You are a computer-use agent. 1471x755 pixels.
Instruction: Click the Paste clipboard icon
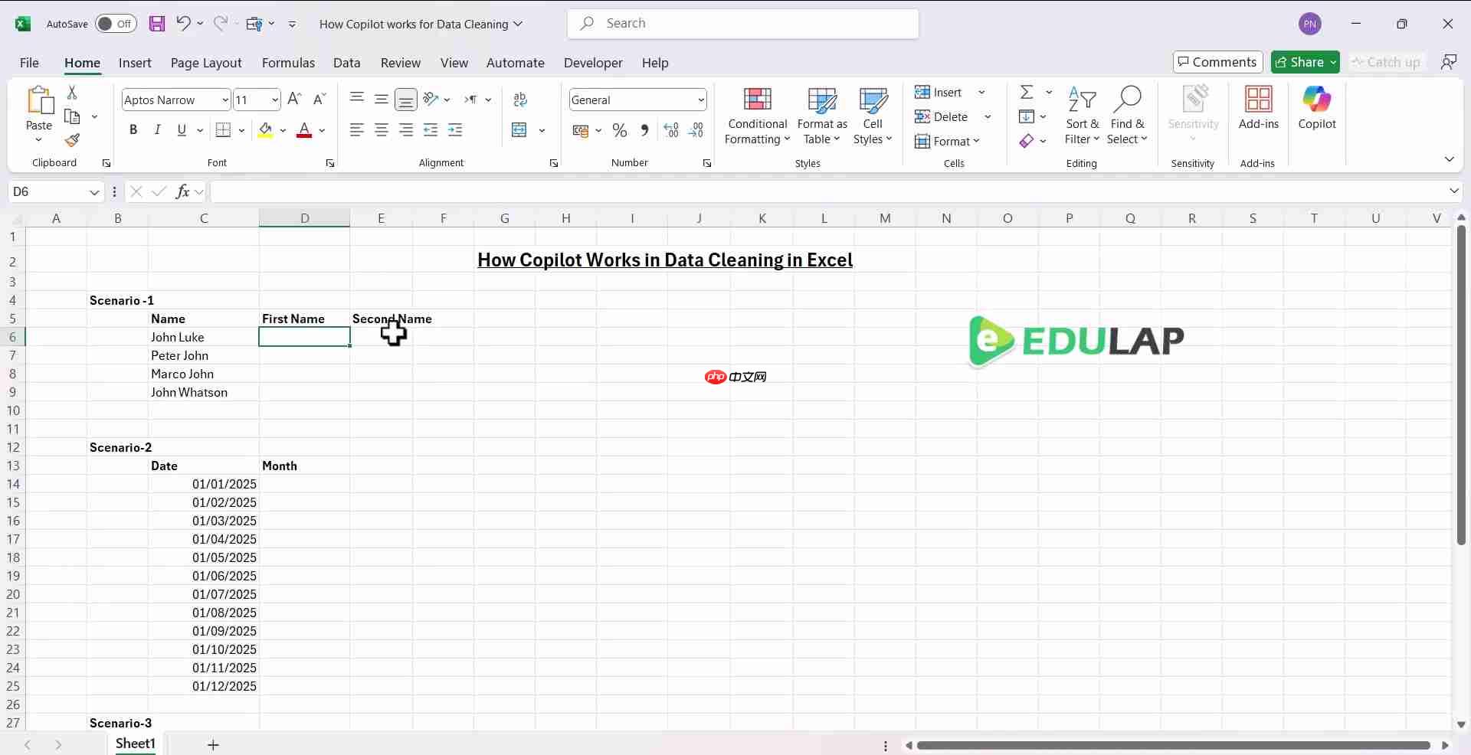coord(39,101)
